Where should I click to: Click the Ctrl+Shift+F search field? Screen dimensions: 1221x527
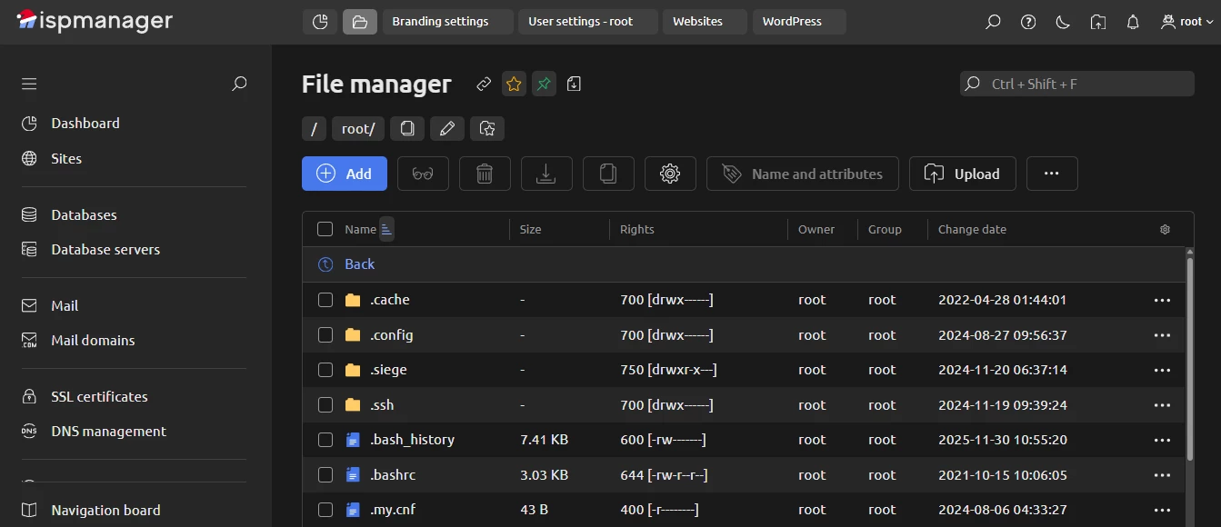tap(1076, 83)
